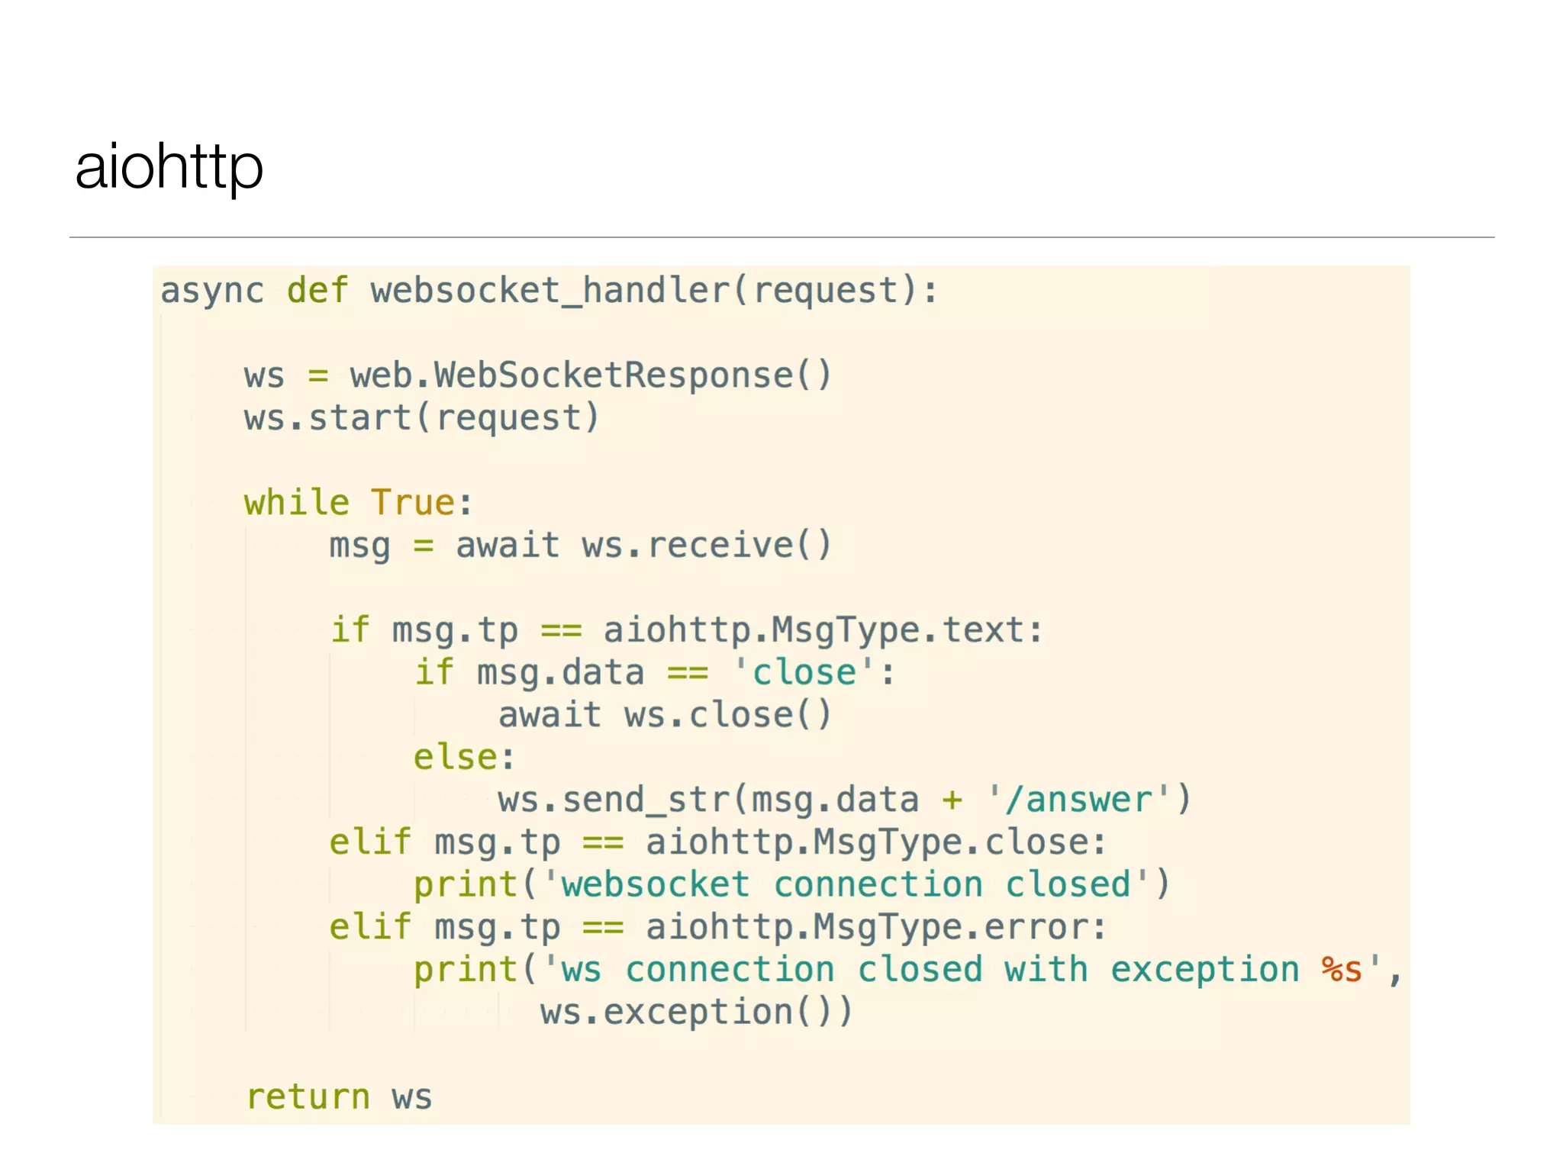The image size is (1563, 1172).
Task: Click the aiohttp.MsgType.close condition
Action: [x=875, y=843]
